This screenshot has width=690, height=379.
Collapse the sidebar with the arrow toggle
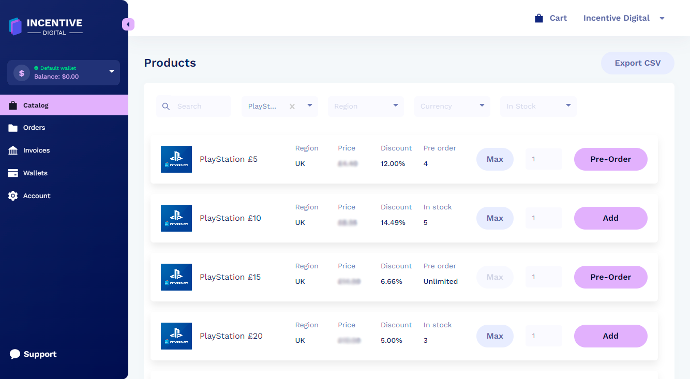pos(128,24)
